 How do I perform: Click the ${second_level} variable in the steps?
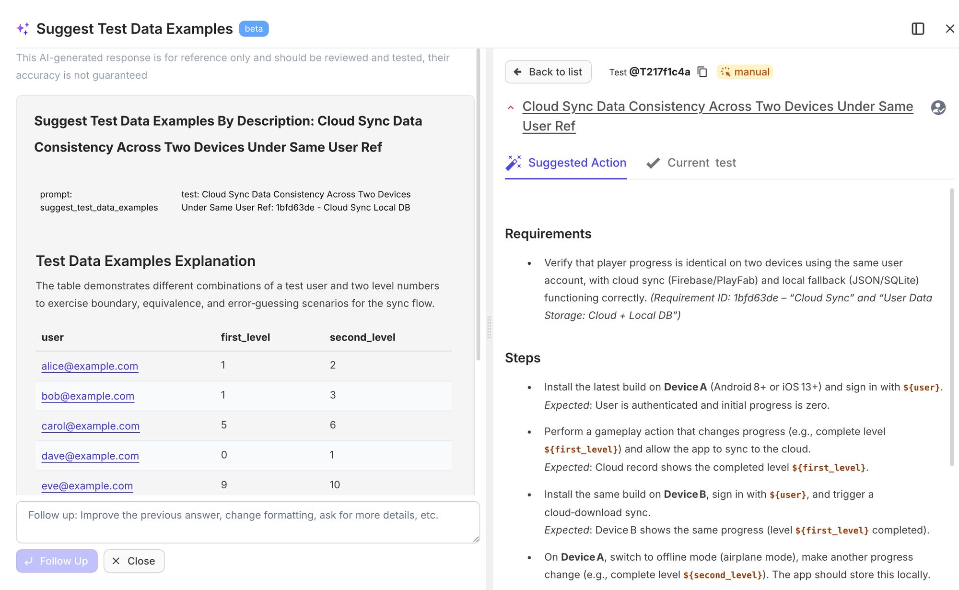723,575
